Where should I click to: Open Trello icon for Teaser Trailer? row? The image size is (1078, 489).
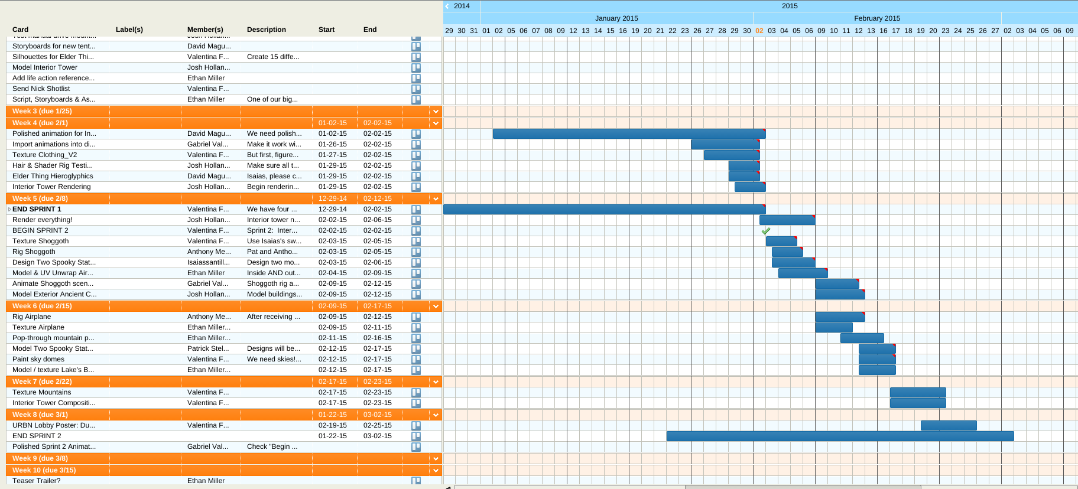coord(416,481)
